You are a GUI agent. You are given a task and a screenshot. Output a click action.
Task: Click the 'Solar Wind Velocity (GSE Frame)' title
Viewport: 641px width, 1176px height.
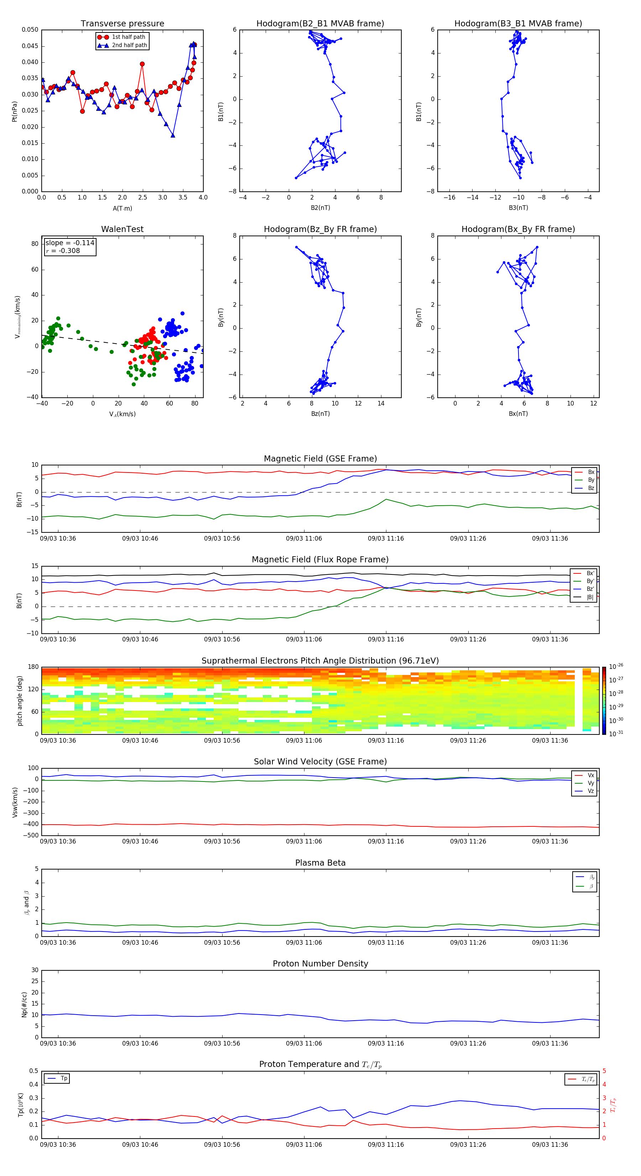click(x=320, y=762)
